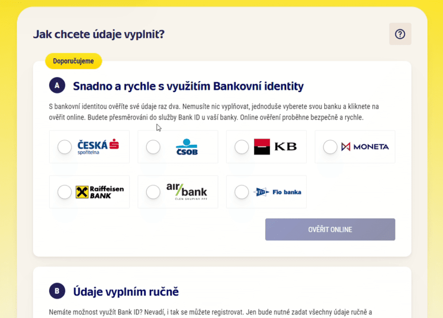Click the Česká spořitelna bank logo
The image size is (443, 318).
[x=98, y=147]
